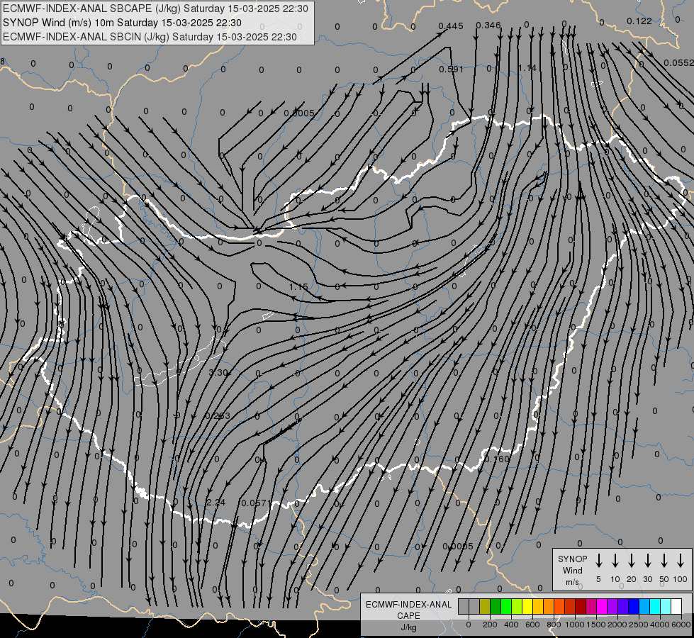Click the map value '1.14'
Screen dimensions: 694x638
click(527, 68)
